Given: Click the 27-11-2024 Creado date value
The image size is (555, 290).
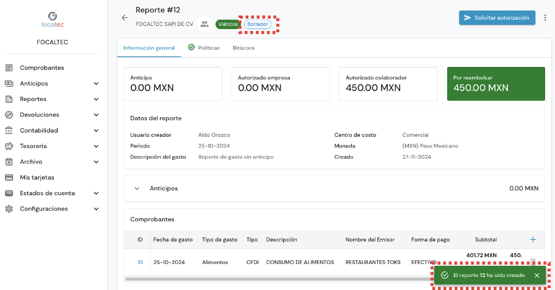Looking at the screenshot, I should (x=417, y=157).
